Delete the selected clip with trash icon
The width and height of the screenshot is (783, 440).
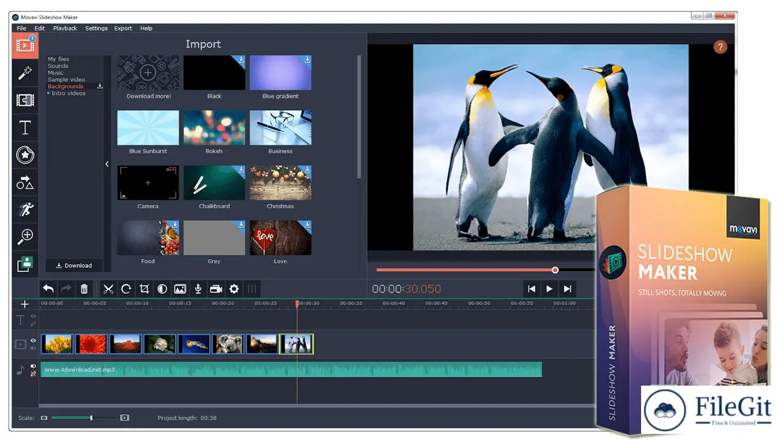click(x=84, y=289)
